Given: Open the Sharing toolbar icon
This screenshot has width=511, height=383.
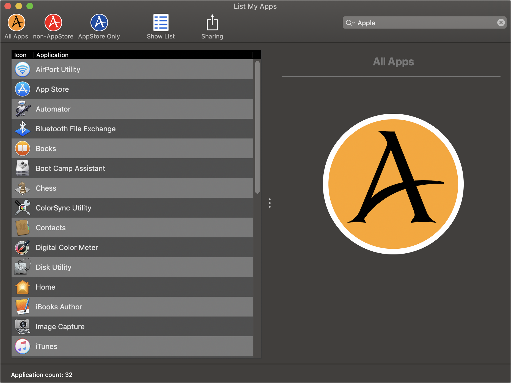Looking at the screenshot, I should coord(212,23).
